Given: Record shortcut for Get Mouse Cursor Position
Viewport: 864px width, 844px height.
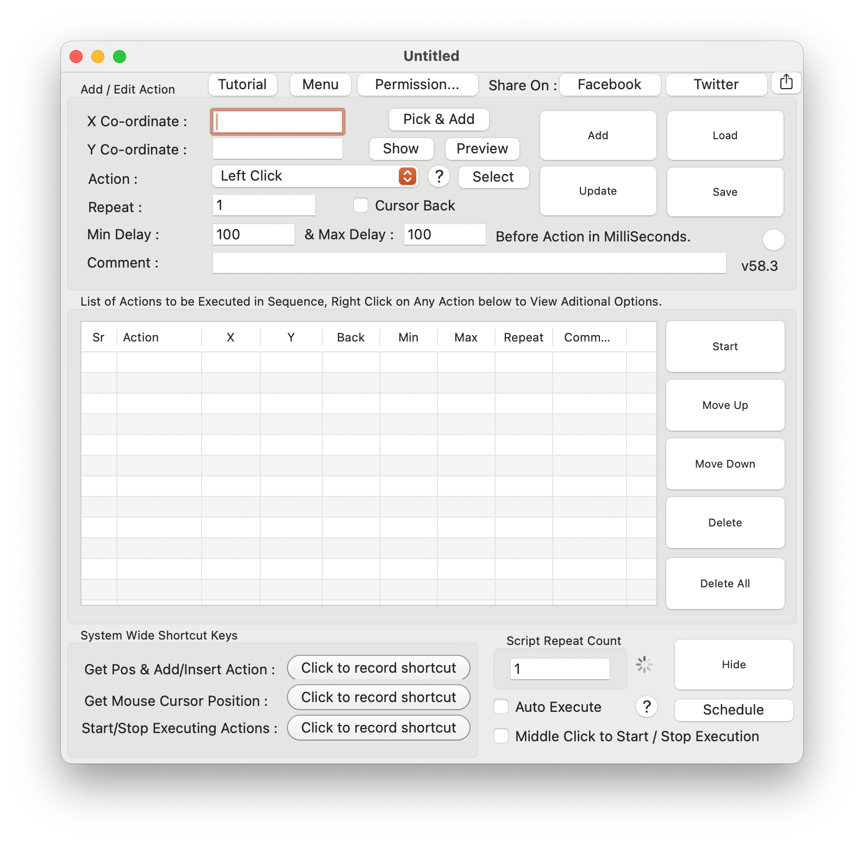Looking at the screenshot, I should pyautogui.click(x=379, y=697).
